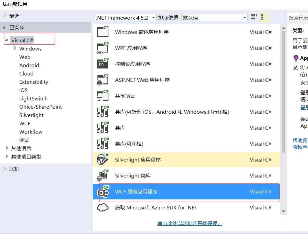Click the shared project (共享项目) icon
Viewport: 308px width, 234px height.
102,96
